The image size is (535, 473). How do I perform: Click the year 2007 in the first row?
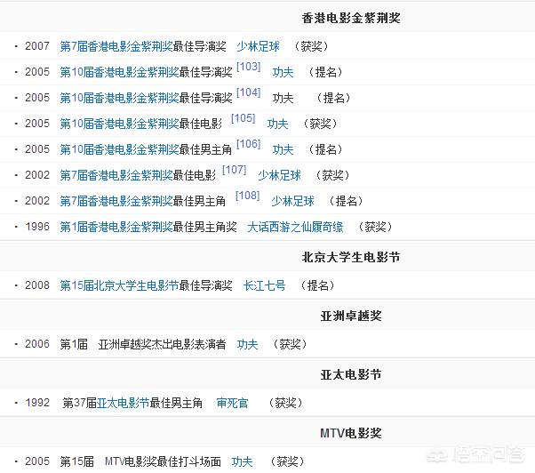[37, 46]
